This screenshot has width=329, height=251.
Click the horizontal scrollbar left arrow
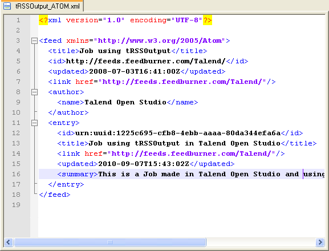[9, 242]
